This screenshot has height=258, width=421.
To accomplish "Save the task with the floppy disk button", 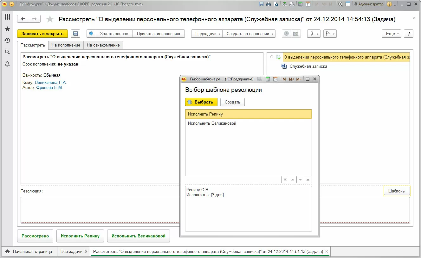I will pyautogui.click(x=75, y=34).
